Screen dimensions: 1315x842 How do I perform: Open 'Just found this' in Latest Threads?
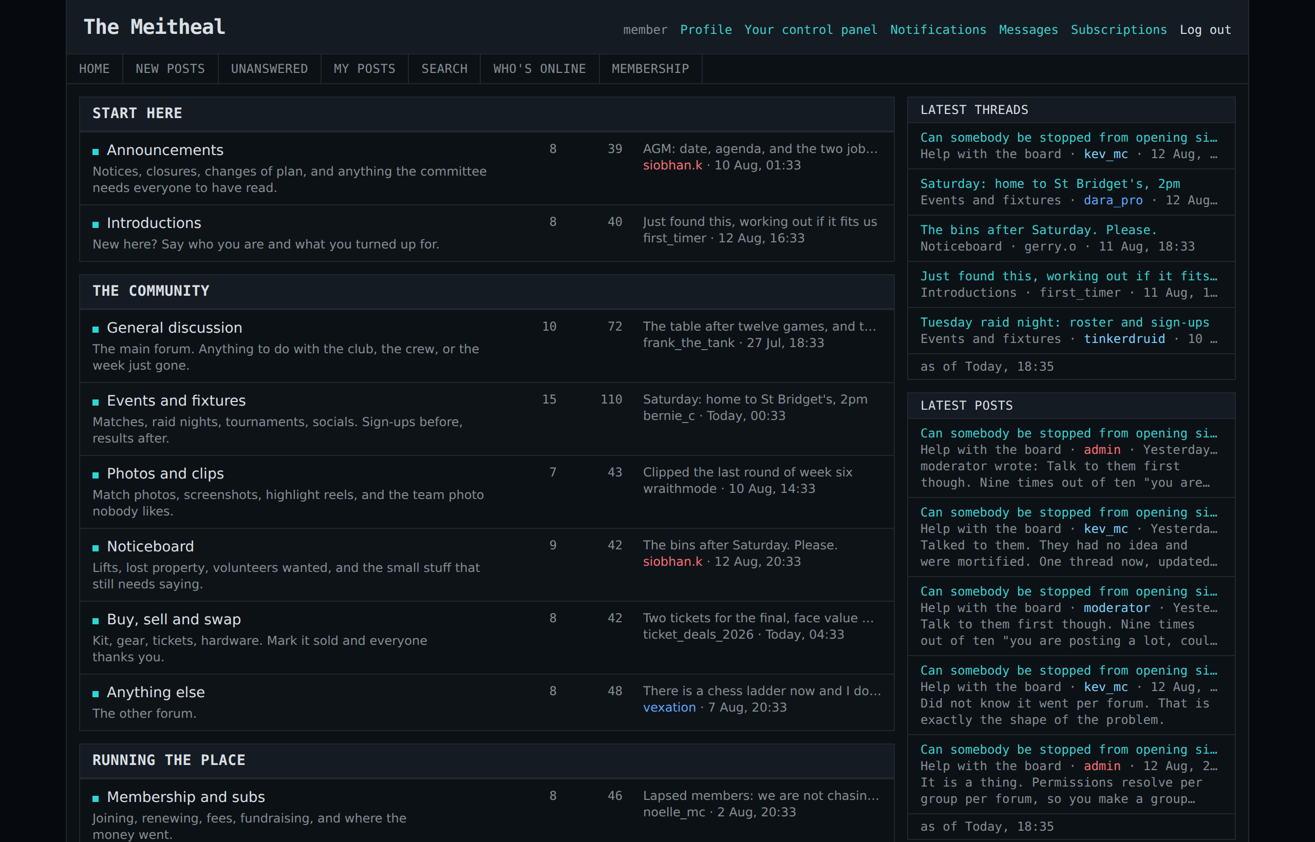tap(1069, 276)
